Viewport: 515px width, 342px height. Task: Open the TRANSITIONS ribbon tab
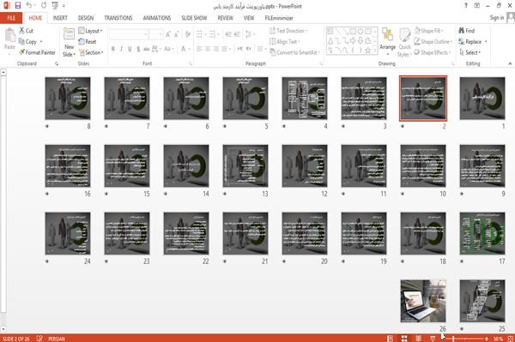pyautogui.click(x=118, y=18)
